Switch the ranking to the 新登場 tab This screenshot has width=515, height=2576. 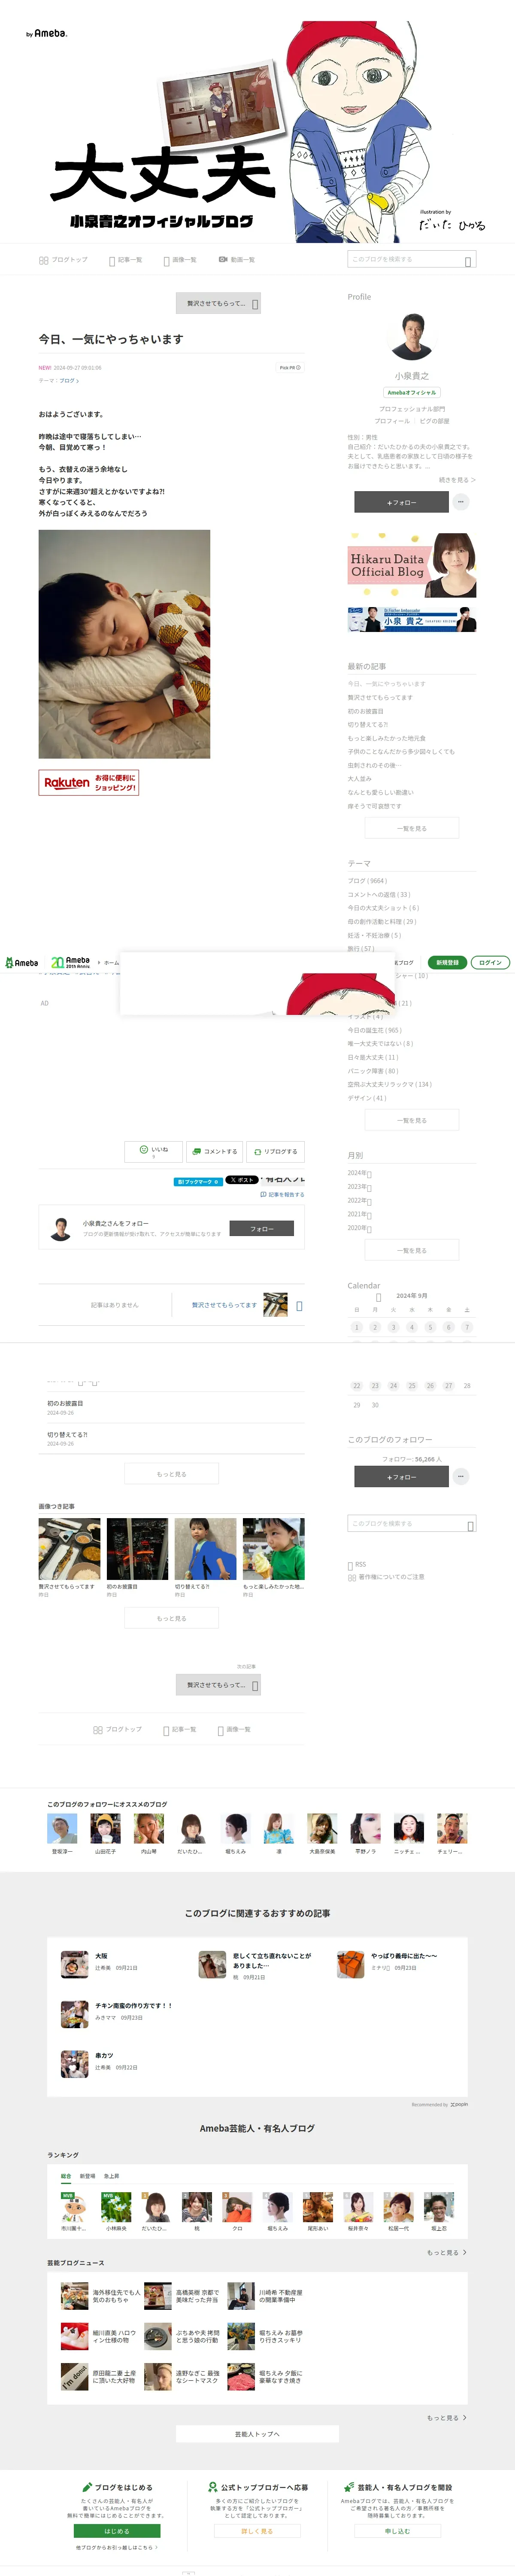click(x=87, y=2176)
